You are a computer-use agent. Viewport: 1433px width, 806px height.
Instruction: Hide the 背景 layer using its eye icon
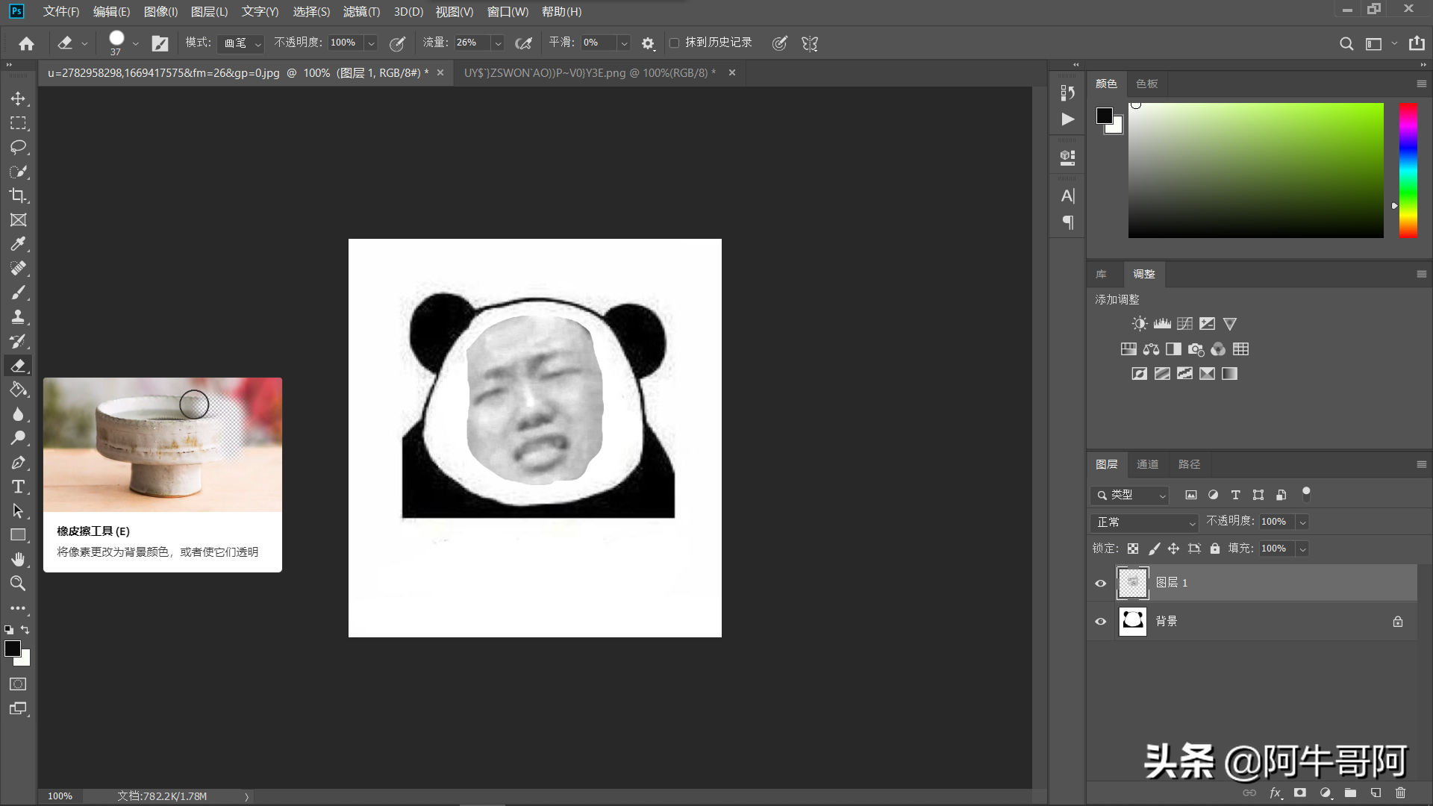[1100, 622]
